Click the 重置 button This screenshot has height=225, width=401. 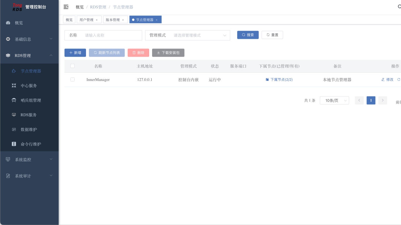click(x=272, y=35)
